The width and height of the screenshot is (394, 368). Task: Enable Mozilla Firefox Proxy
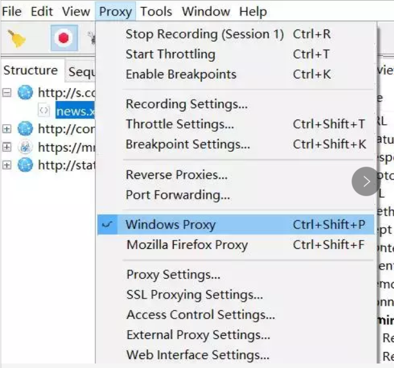tap(187, 244)
